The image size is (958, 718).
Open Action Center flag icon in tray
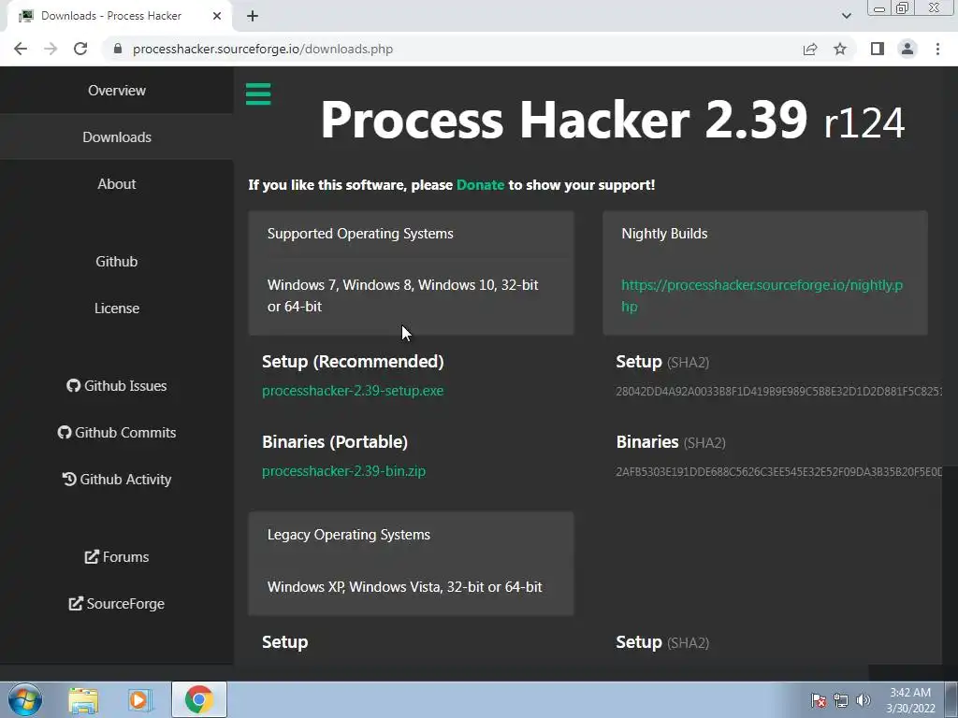[x=818, y=700]
